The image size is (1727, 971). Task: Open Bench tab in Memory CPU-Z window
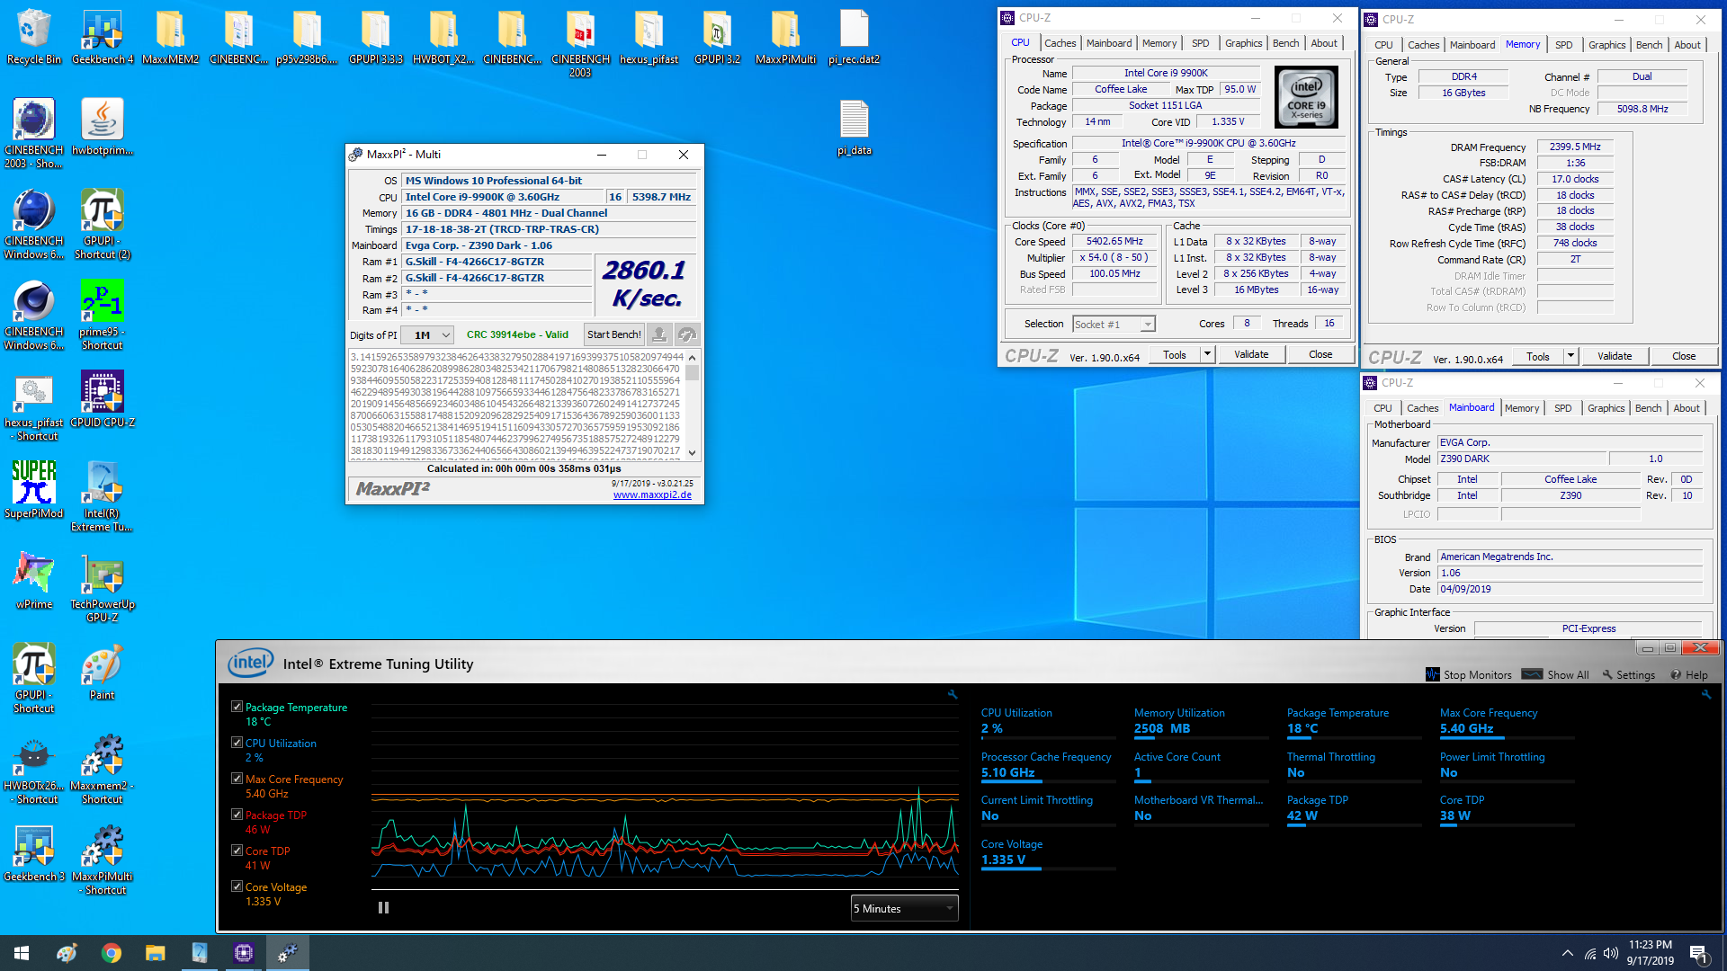point(1649,45)
